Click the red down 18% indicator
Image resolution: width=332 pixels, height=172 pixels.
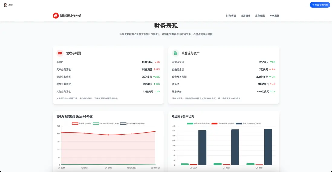[x=272, y=70]
